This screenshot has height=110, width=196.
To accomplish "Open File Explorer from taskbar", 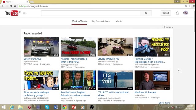I will point(21,107).
